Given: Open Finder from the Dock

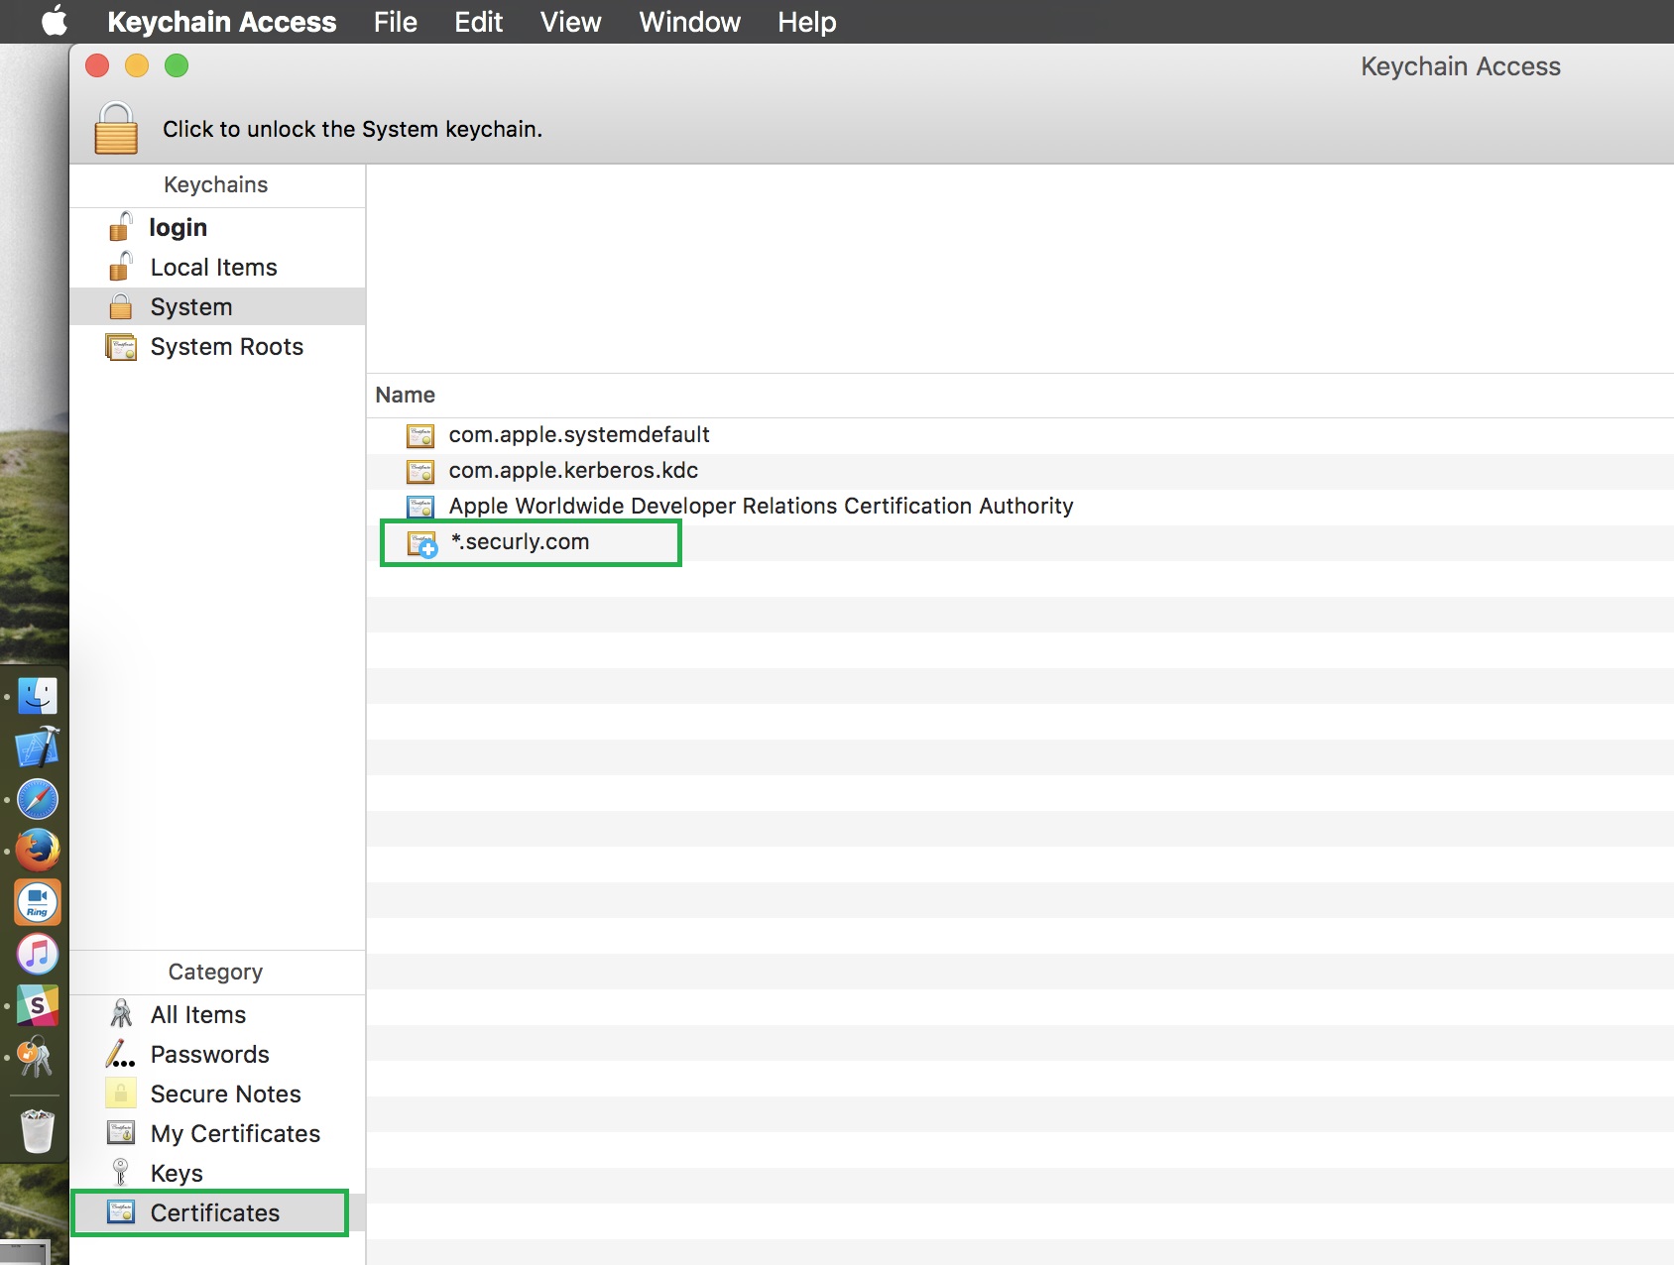Looking at the screenshot, I should pos(38,696).
